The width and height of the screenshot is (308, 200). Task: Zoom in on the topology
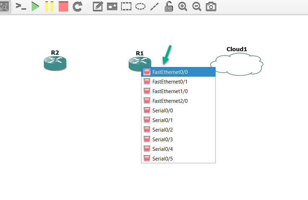click(183, 7)
